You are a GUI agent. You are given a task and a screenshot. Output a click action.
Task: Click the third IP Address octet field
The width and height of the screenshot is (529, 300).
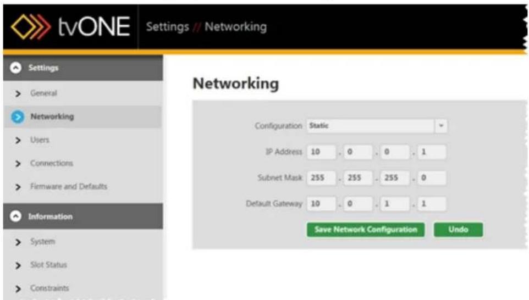(395, 152)
